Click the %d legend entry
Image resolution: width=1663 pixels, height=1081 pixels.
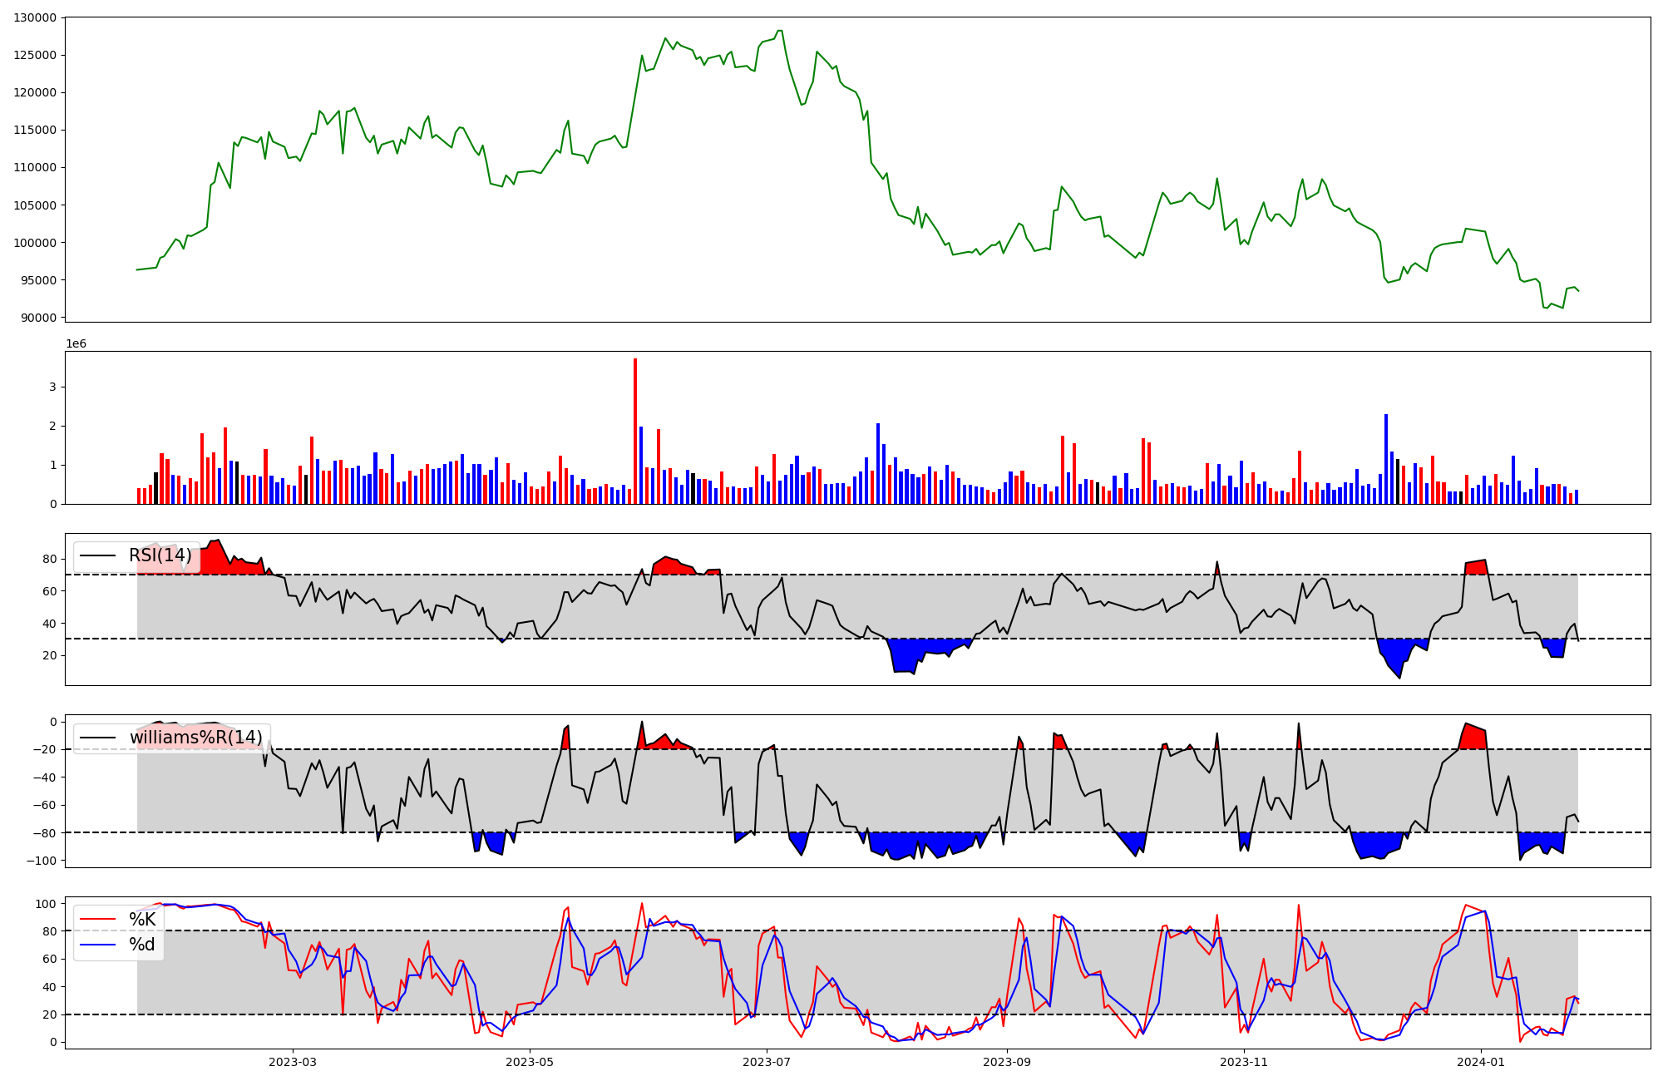click(142, 945)
